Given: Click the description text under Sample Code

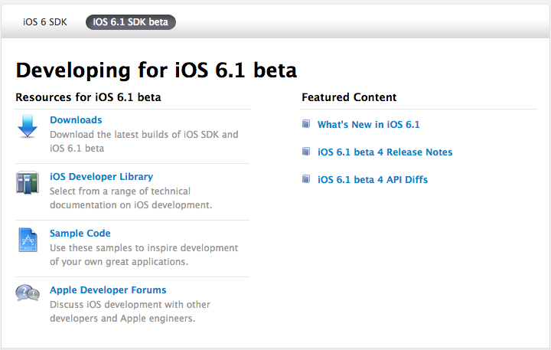Looking at the screenshot, I should pyautogui.click(x=143, y=255).
